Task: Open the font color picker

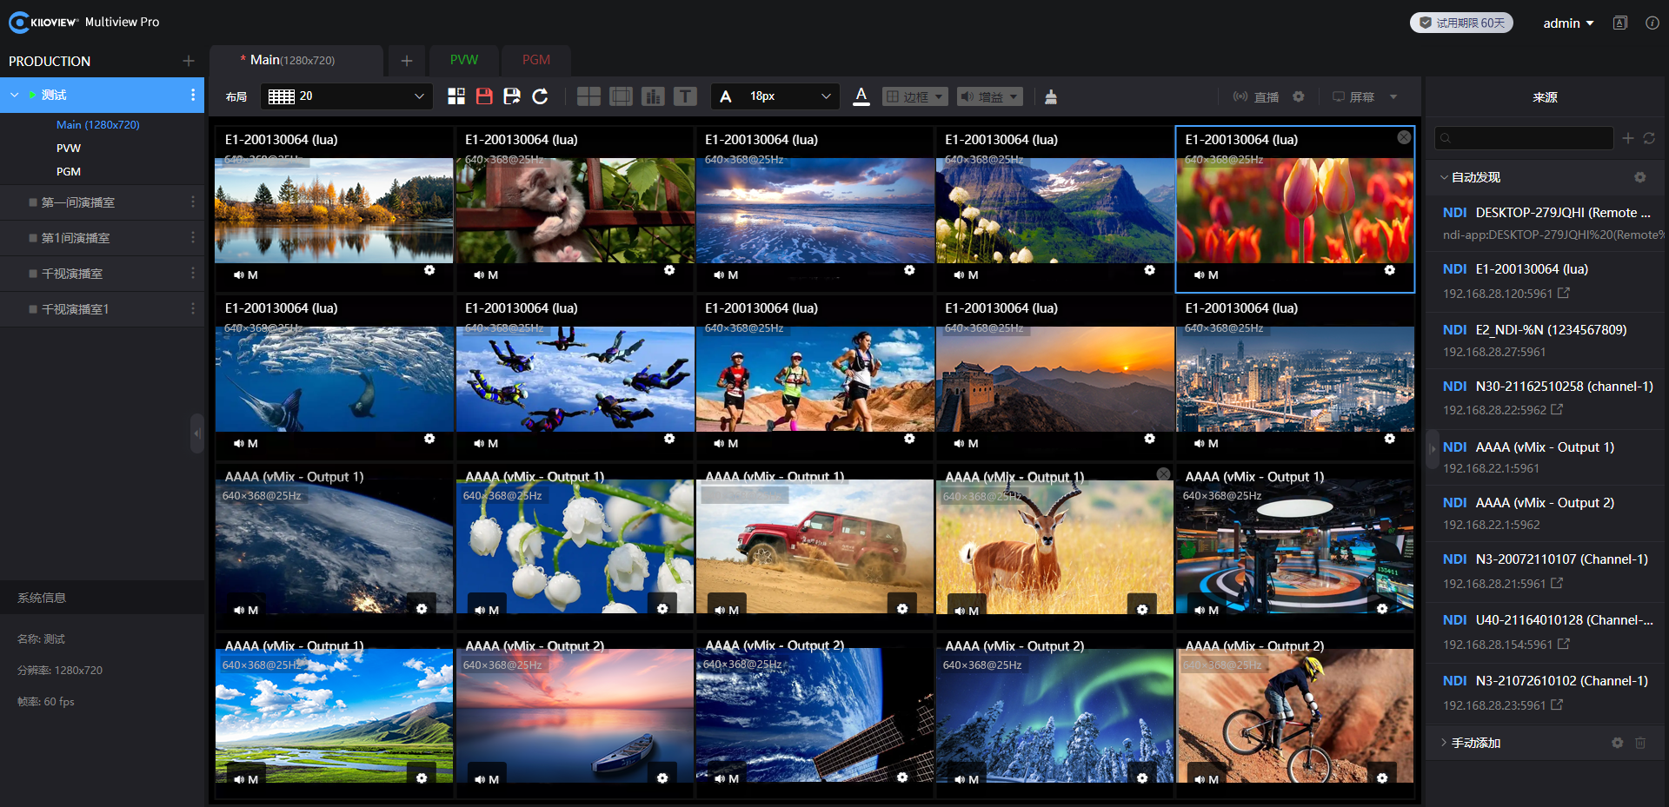Action: [861, 96]
